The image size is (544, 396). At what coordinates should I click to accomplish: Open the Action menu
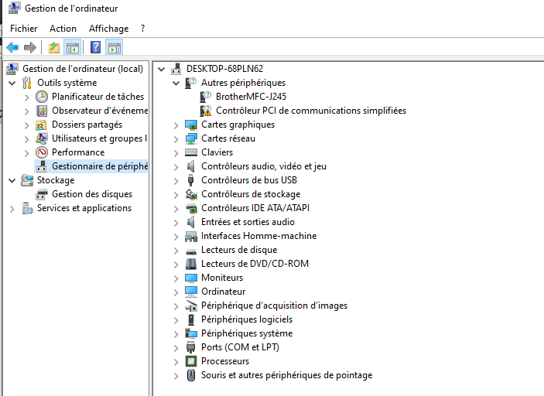tap(63, 29)
